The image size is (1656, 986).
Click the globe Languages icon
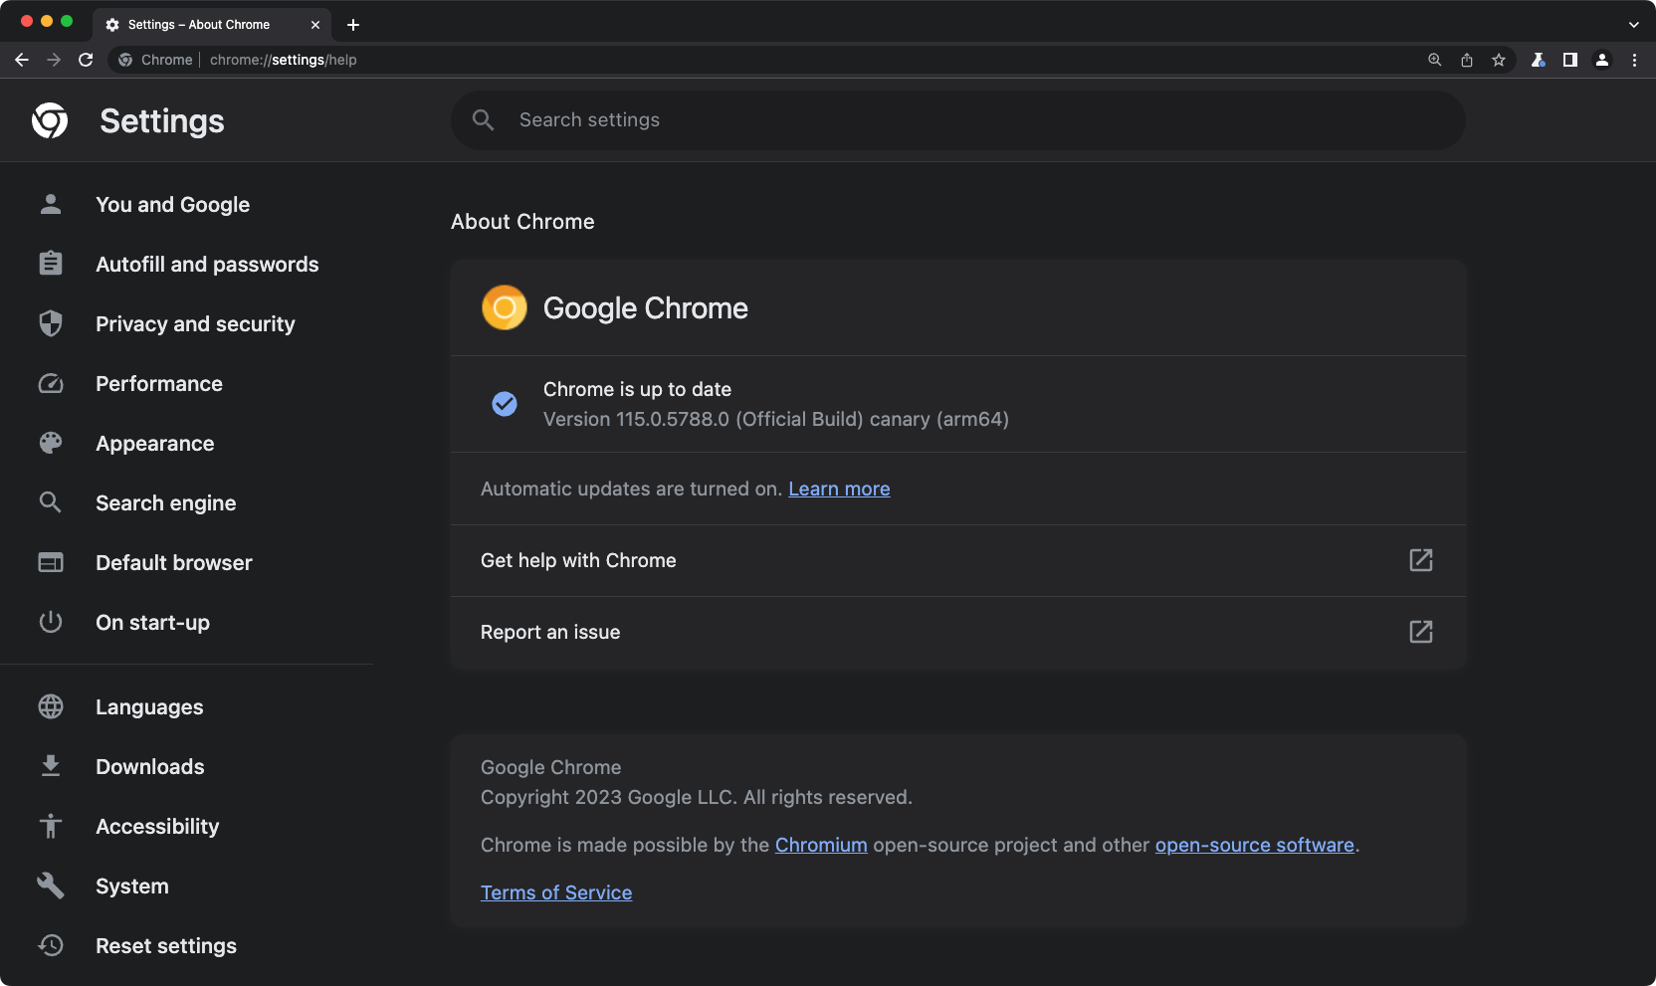tap(51, 706)
